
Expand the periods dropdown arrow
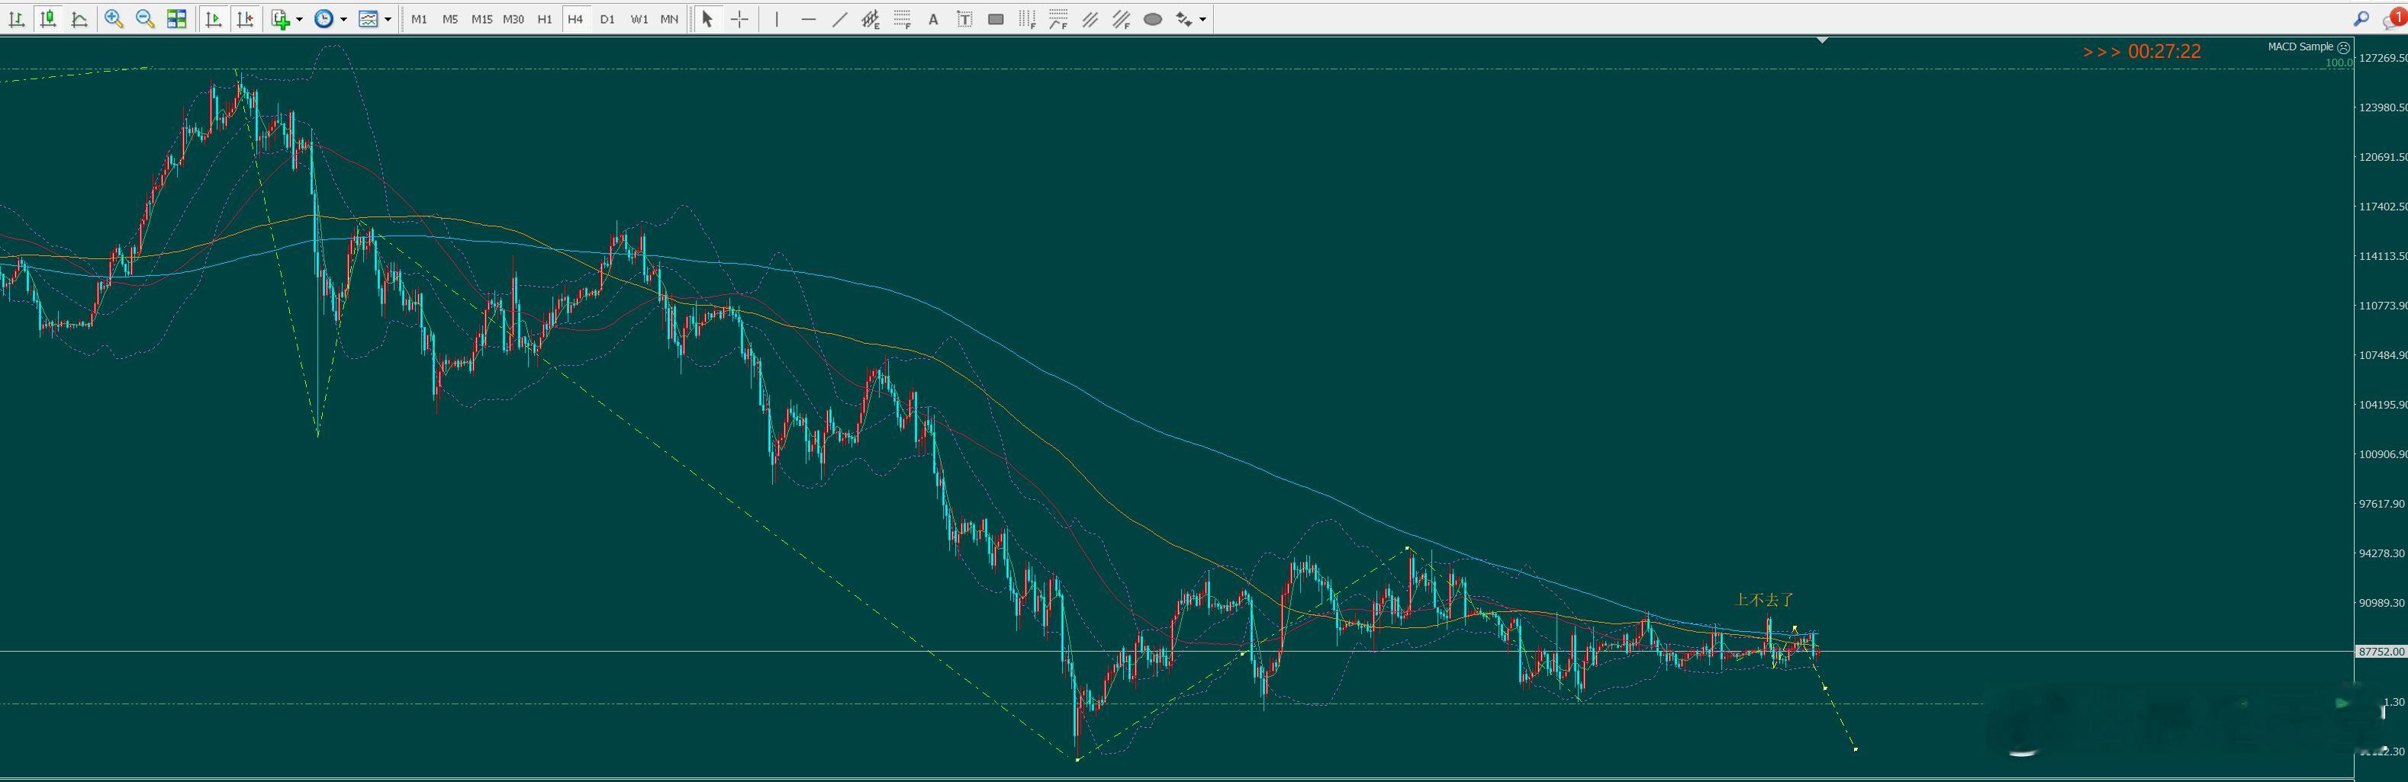344,19
